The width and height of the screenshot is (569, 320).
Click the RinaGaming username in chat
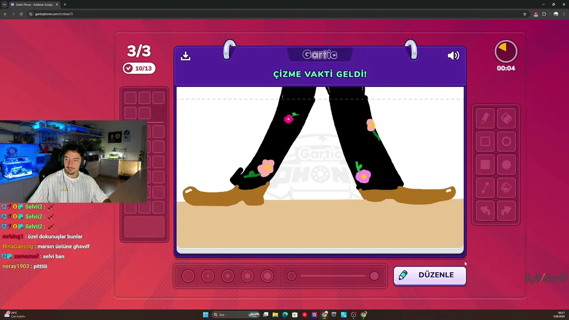(x=18, y=247)
